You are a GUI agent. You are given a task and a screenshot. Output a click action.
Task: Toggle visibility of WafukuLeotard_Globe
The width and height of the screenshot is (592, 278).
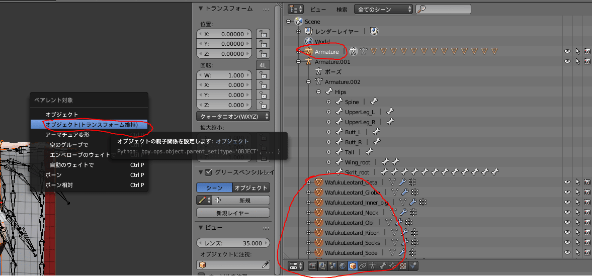point(567,193)
